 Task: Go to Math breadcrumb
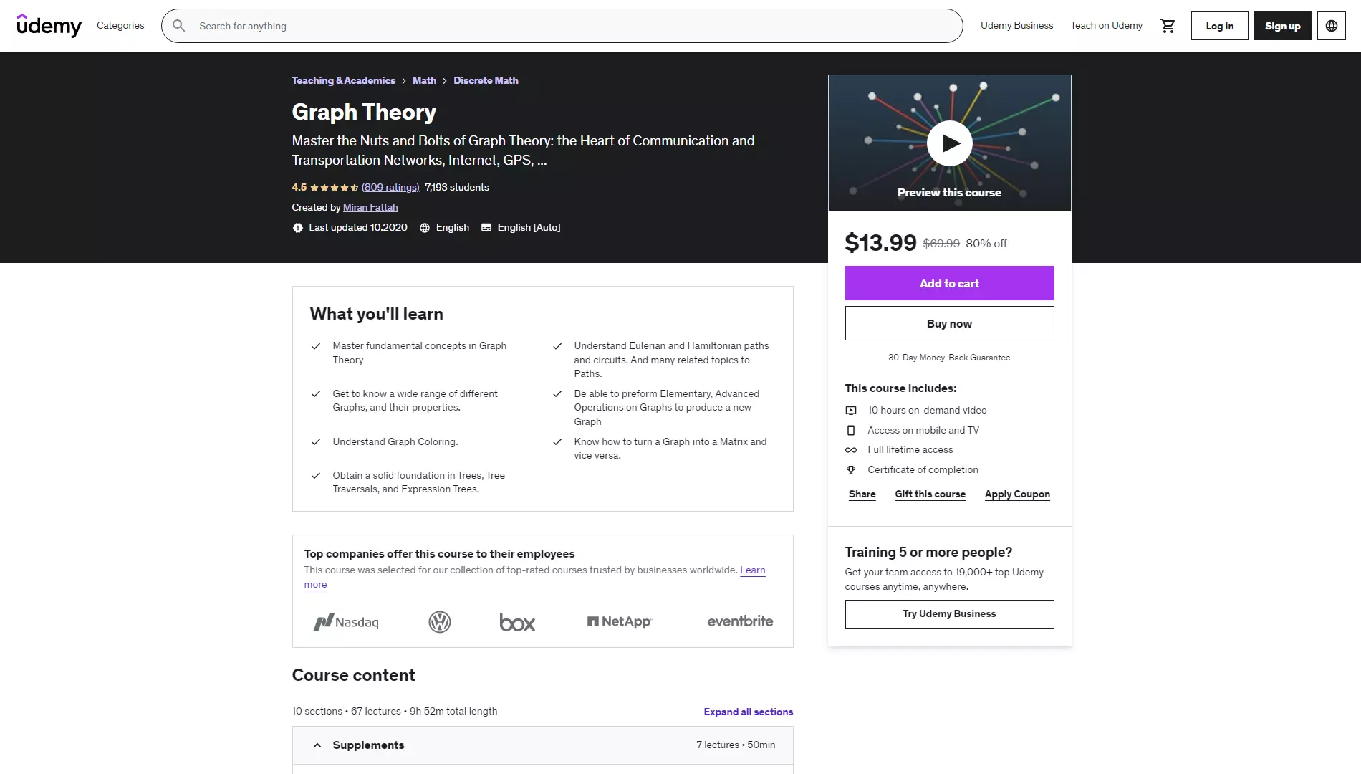[424, 80]
